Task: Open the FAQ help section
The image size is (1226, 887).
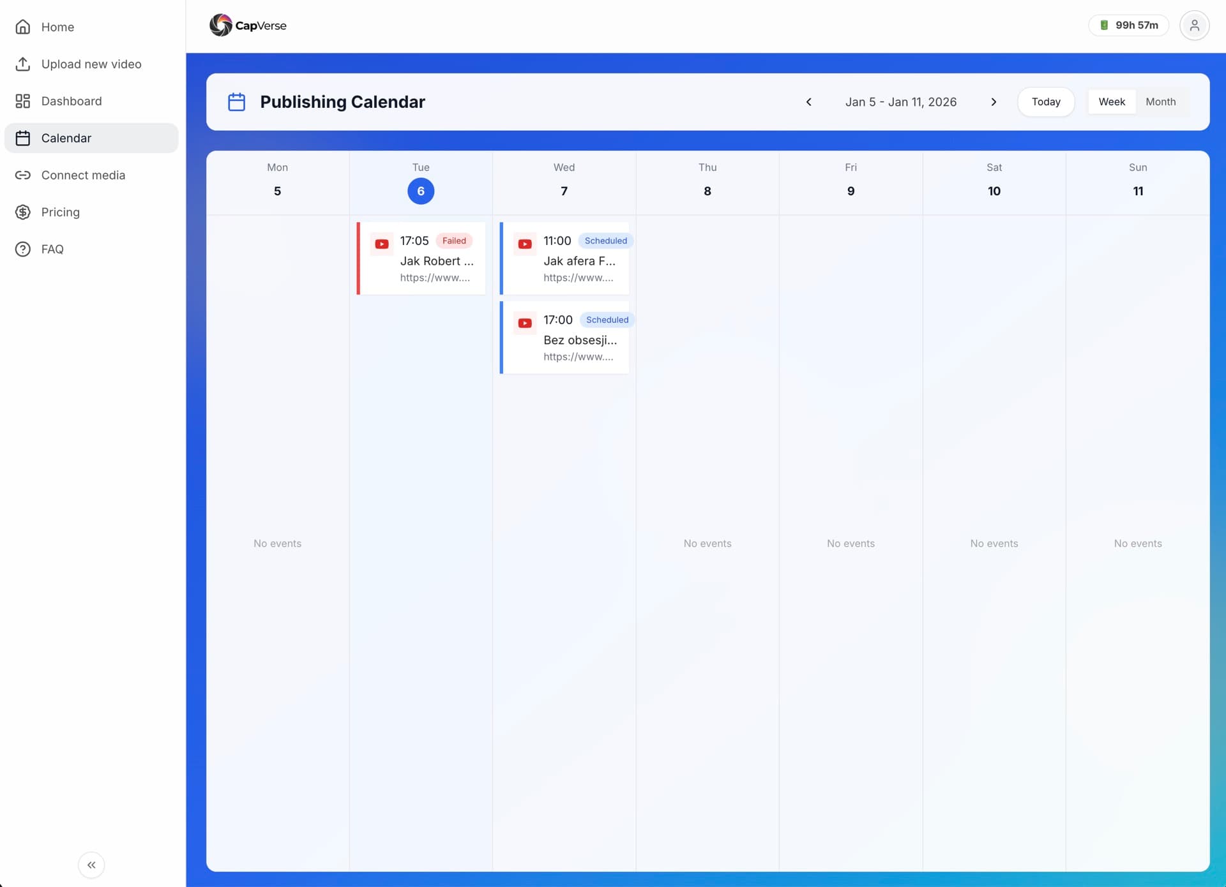Action: pyautogui.click(x=52, y=249)
